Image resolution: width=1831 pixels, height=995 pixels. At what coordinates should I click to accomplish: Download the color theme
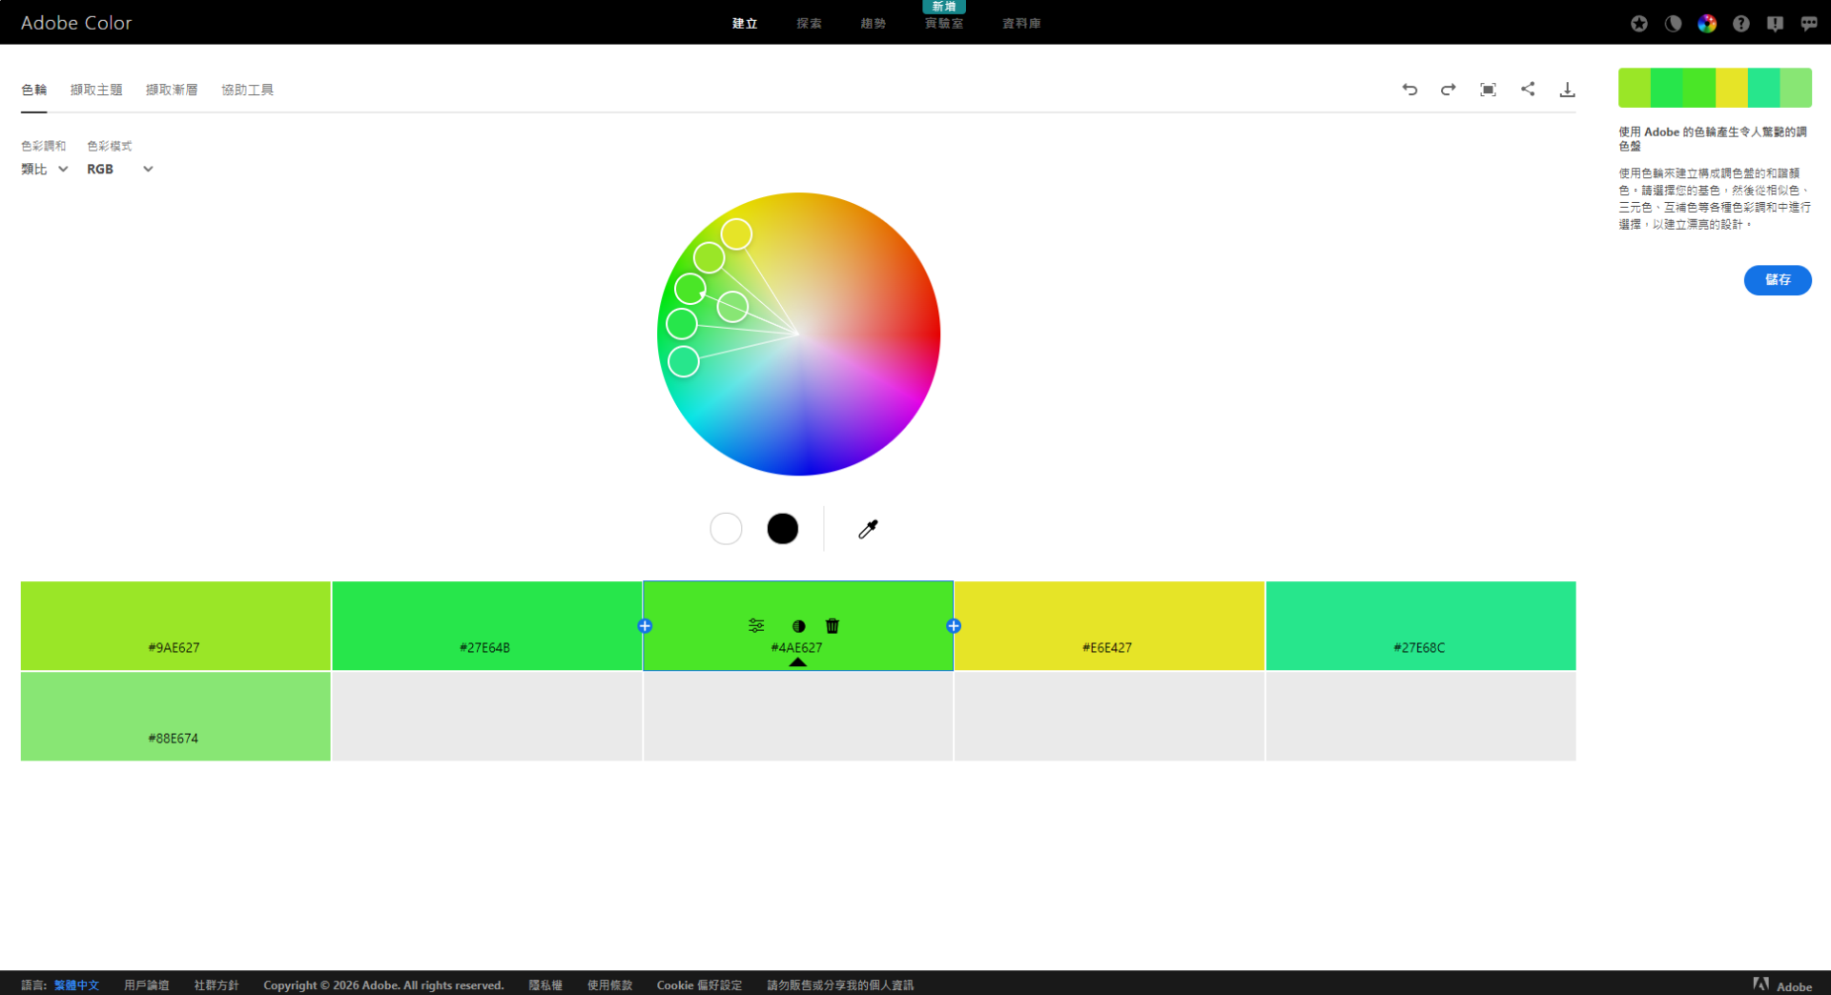pos(1568,89)
